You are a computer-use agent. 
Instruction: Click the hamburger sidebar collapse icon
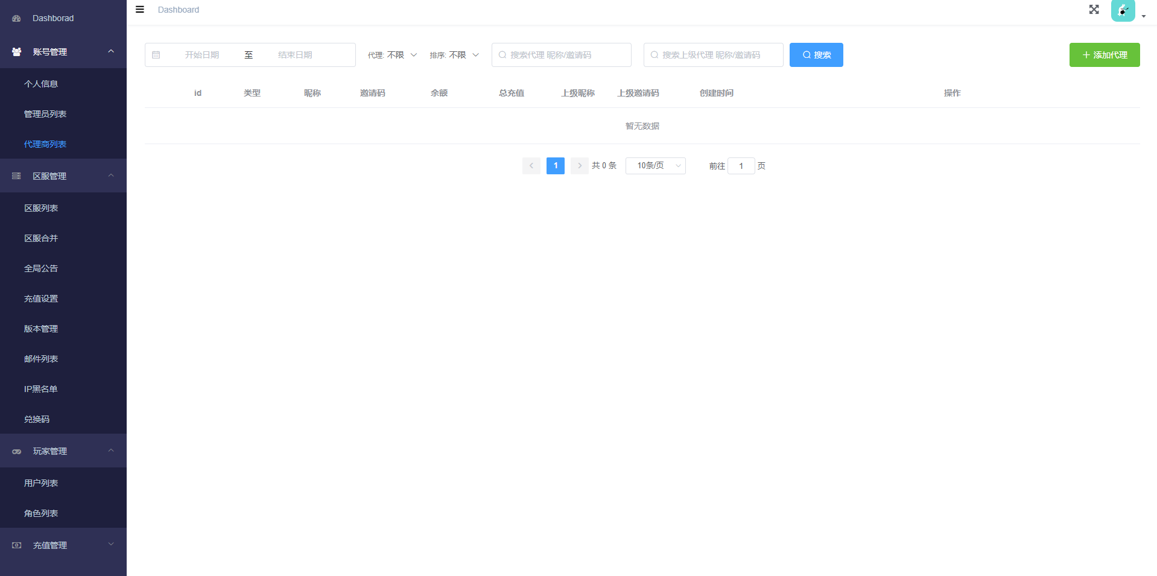click(x=140, y=10)
